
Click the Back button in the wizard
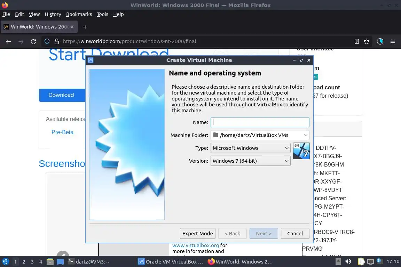pyautogui.click(x=232, y=234)
